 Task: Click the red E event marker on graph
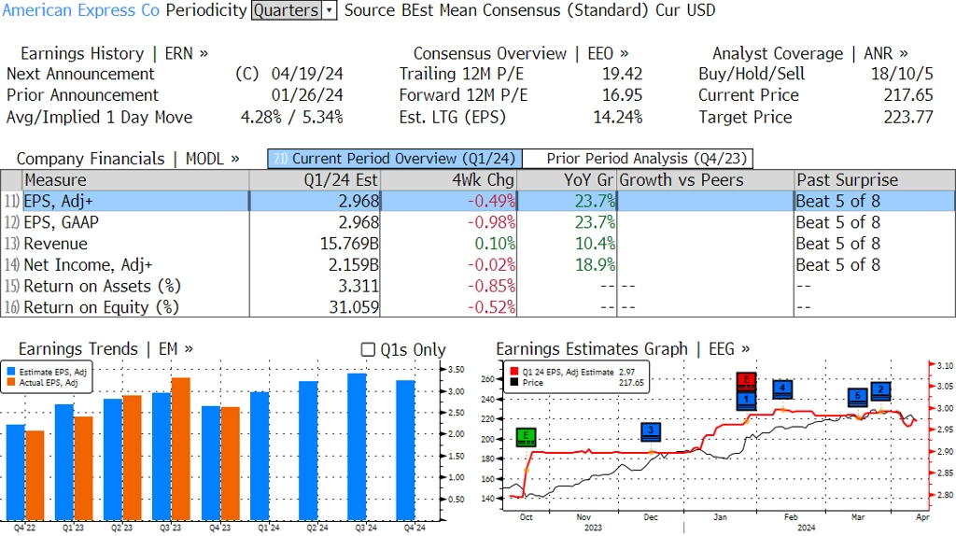click(x=746, y=381)
